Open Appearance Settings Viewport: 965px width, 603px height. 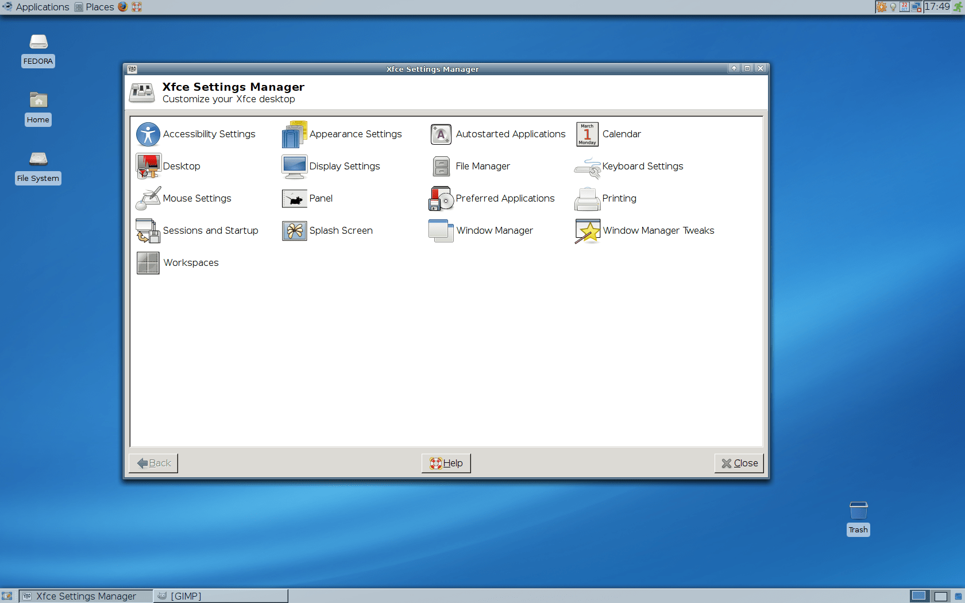click(x=356, y=134)
